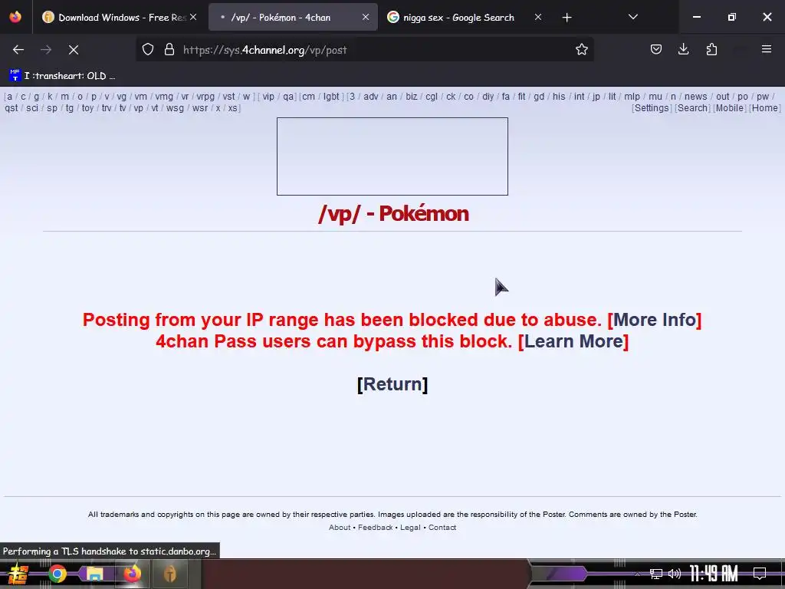Open the tracking protection shield icon

[x=148, y=50]
